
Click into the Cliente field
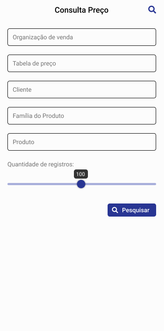[82, 90]
